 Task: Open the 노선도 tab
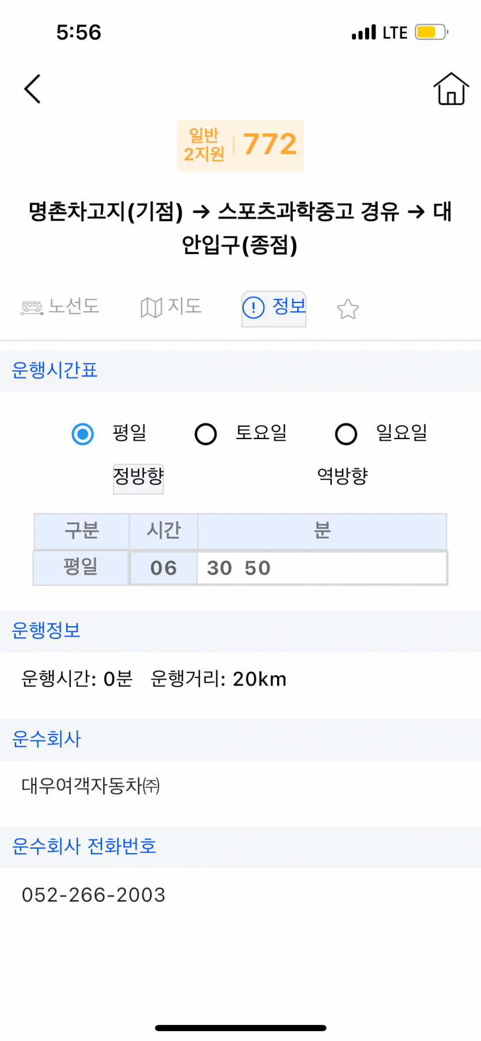pos(73,306)
